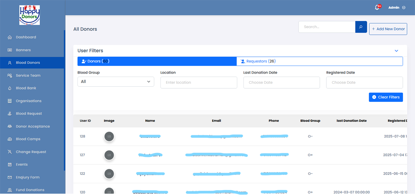
Task: Click the notification bell icon
Action: pyautogui.click(x=377, y=8)
